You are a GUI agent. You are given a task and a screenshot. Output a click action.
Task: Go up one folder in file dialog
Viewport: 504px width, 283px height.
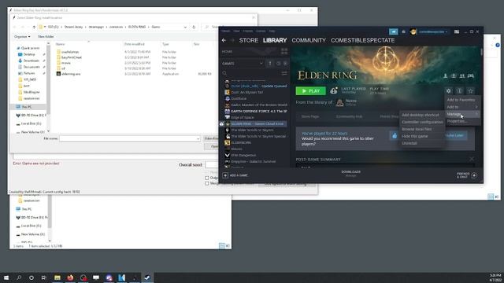tap(34, 27)
